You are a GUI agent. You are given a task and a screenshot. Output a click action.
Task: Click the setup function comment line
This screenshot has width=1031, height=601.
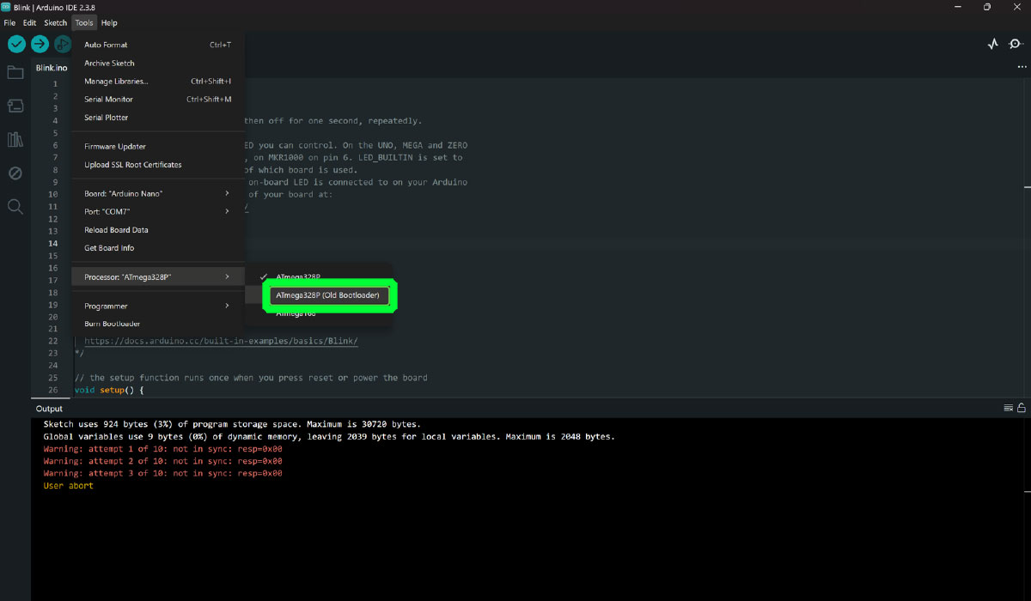251,378
